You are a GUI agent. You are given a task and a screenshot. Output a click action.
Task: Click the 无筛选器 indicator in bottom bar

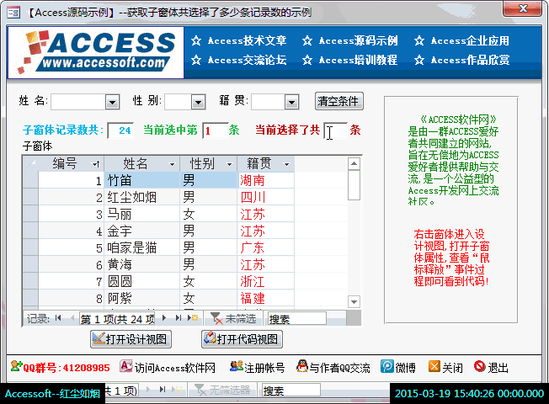[223, 390]
